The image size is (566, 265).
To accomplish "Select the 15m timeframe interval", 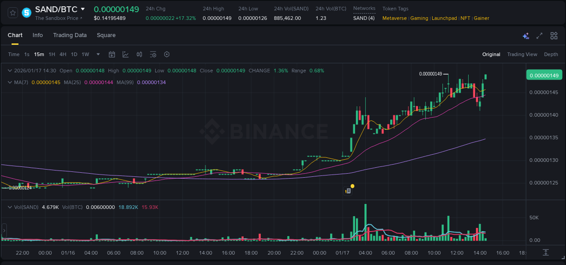I will 39,54.
